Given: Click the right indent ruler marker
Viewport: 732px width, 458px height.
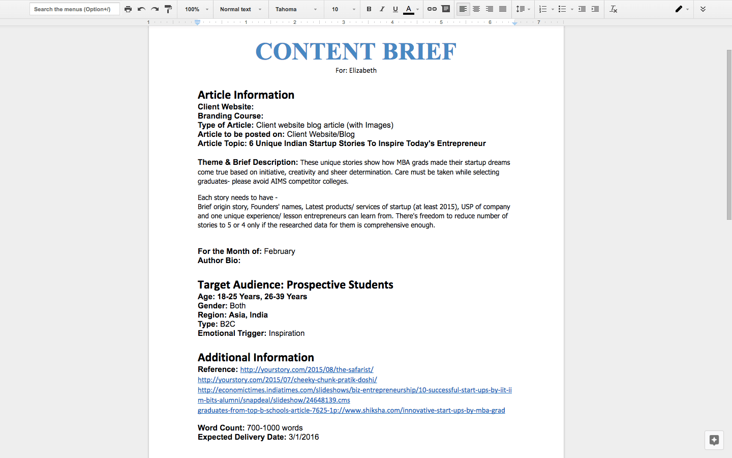Looking at the screenshot, I should click(514, 23).
